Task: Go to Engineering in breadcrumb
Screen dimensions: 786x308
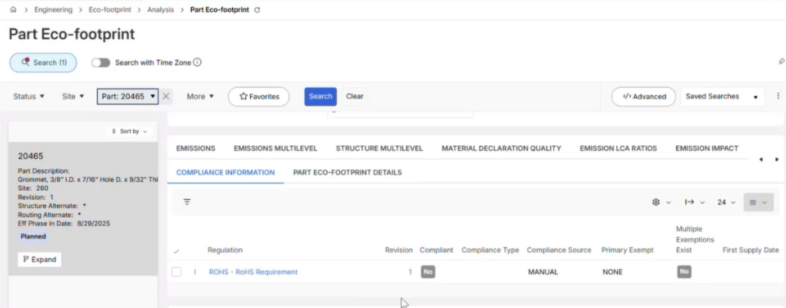Action: pos(53,10)
